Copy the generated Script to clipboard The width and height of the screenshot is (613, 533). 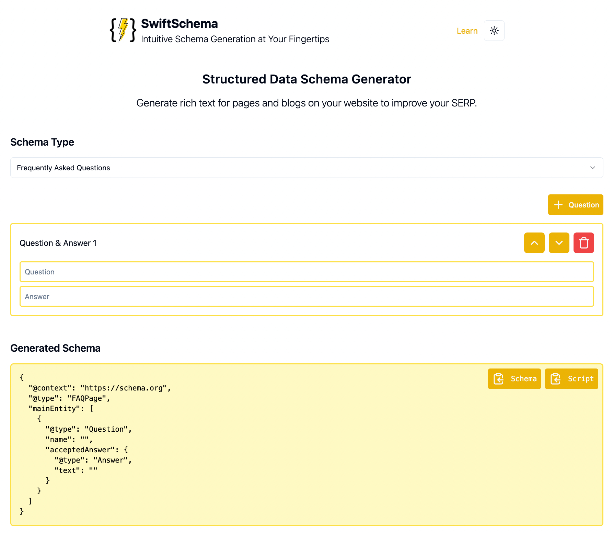point(571,379)
